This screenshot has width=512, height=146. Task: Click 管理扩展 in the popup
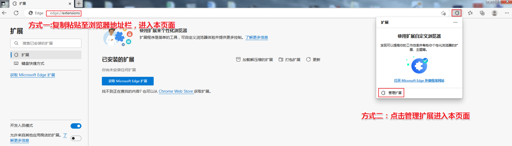pyautogui.click(x=391, y=93)
